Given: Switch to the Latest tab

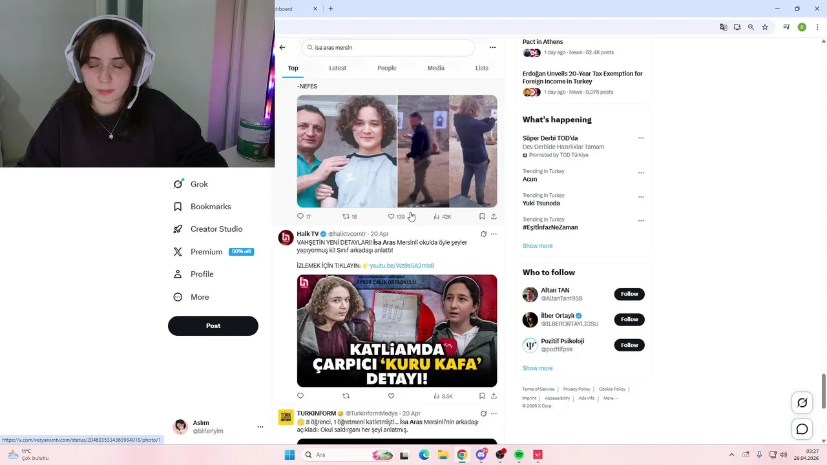Looking at the screenshot, I should click(x=337, y=68).
